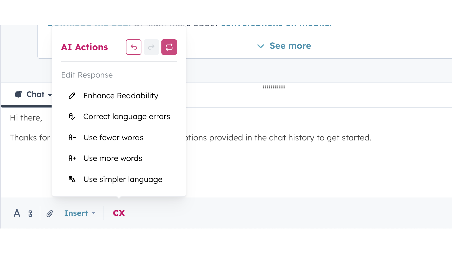Click the CX button in toolbar

tap(119, 213)
